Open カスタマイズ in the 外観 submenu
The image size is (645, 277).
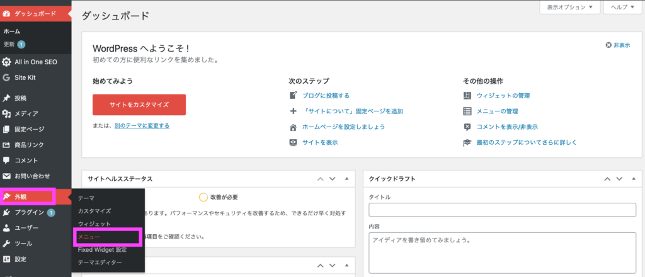click(94, 211)
